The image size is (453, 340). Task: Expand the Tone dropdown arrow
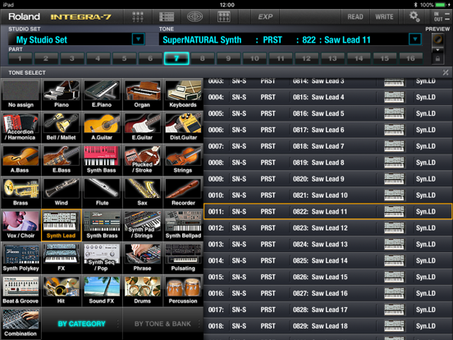click(415, 39)
